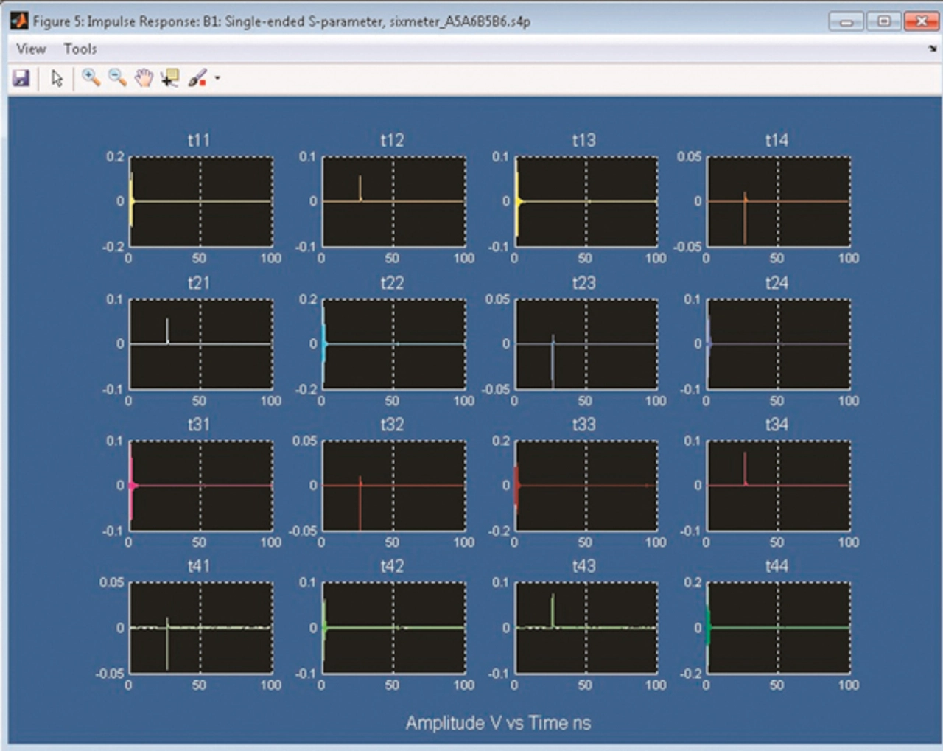Select the t31 impulse response plot
943x751 pixels.
201,486
